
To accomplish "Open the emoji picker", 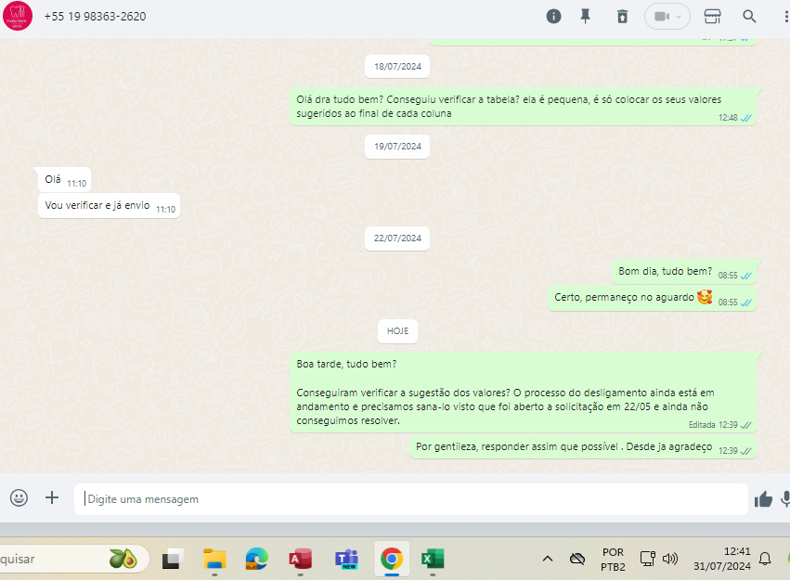I will pos(19,498).
